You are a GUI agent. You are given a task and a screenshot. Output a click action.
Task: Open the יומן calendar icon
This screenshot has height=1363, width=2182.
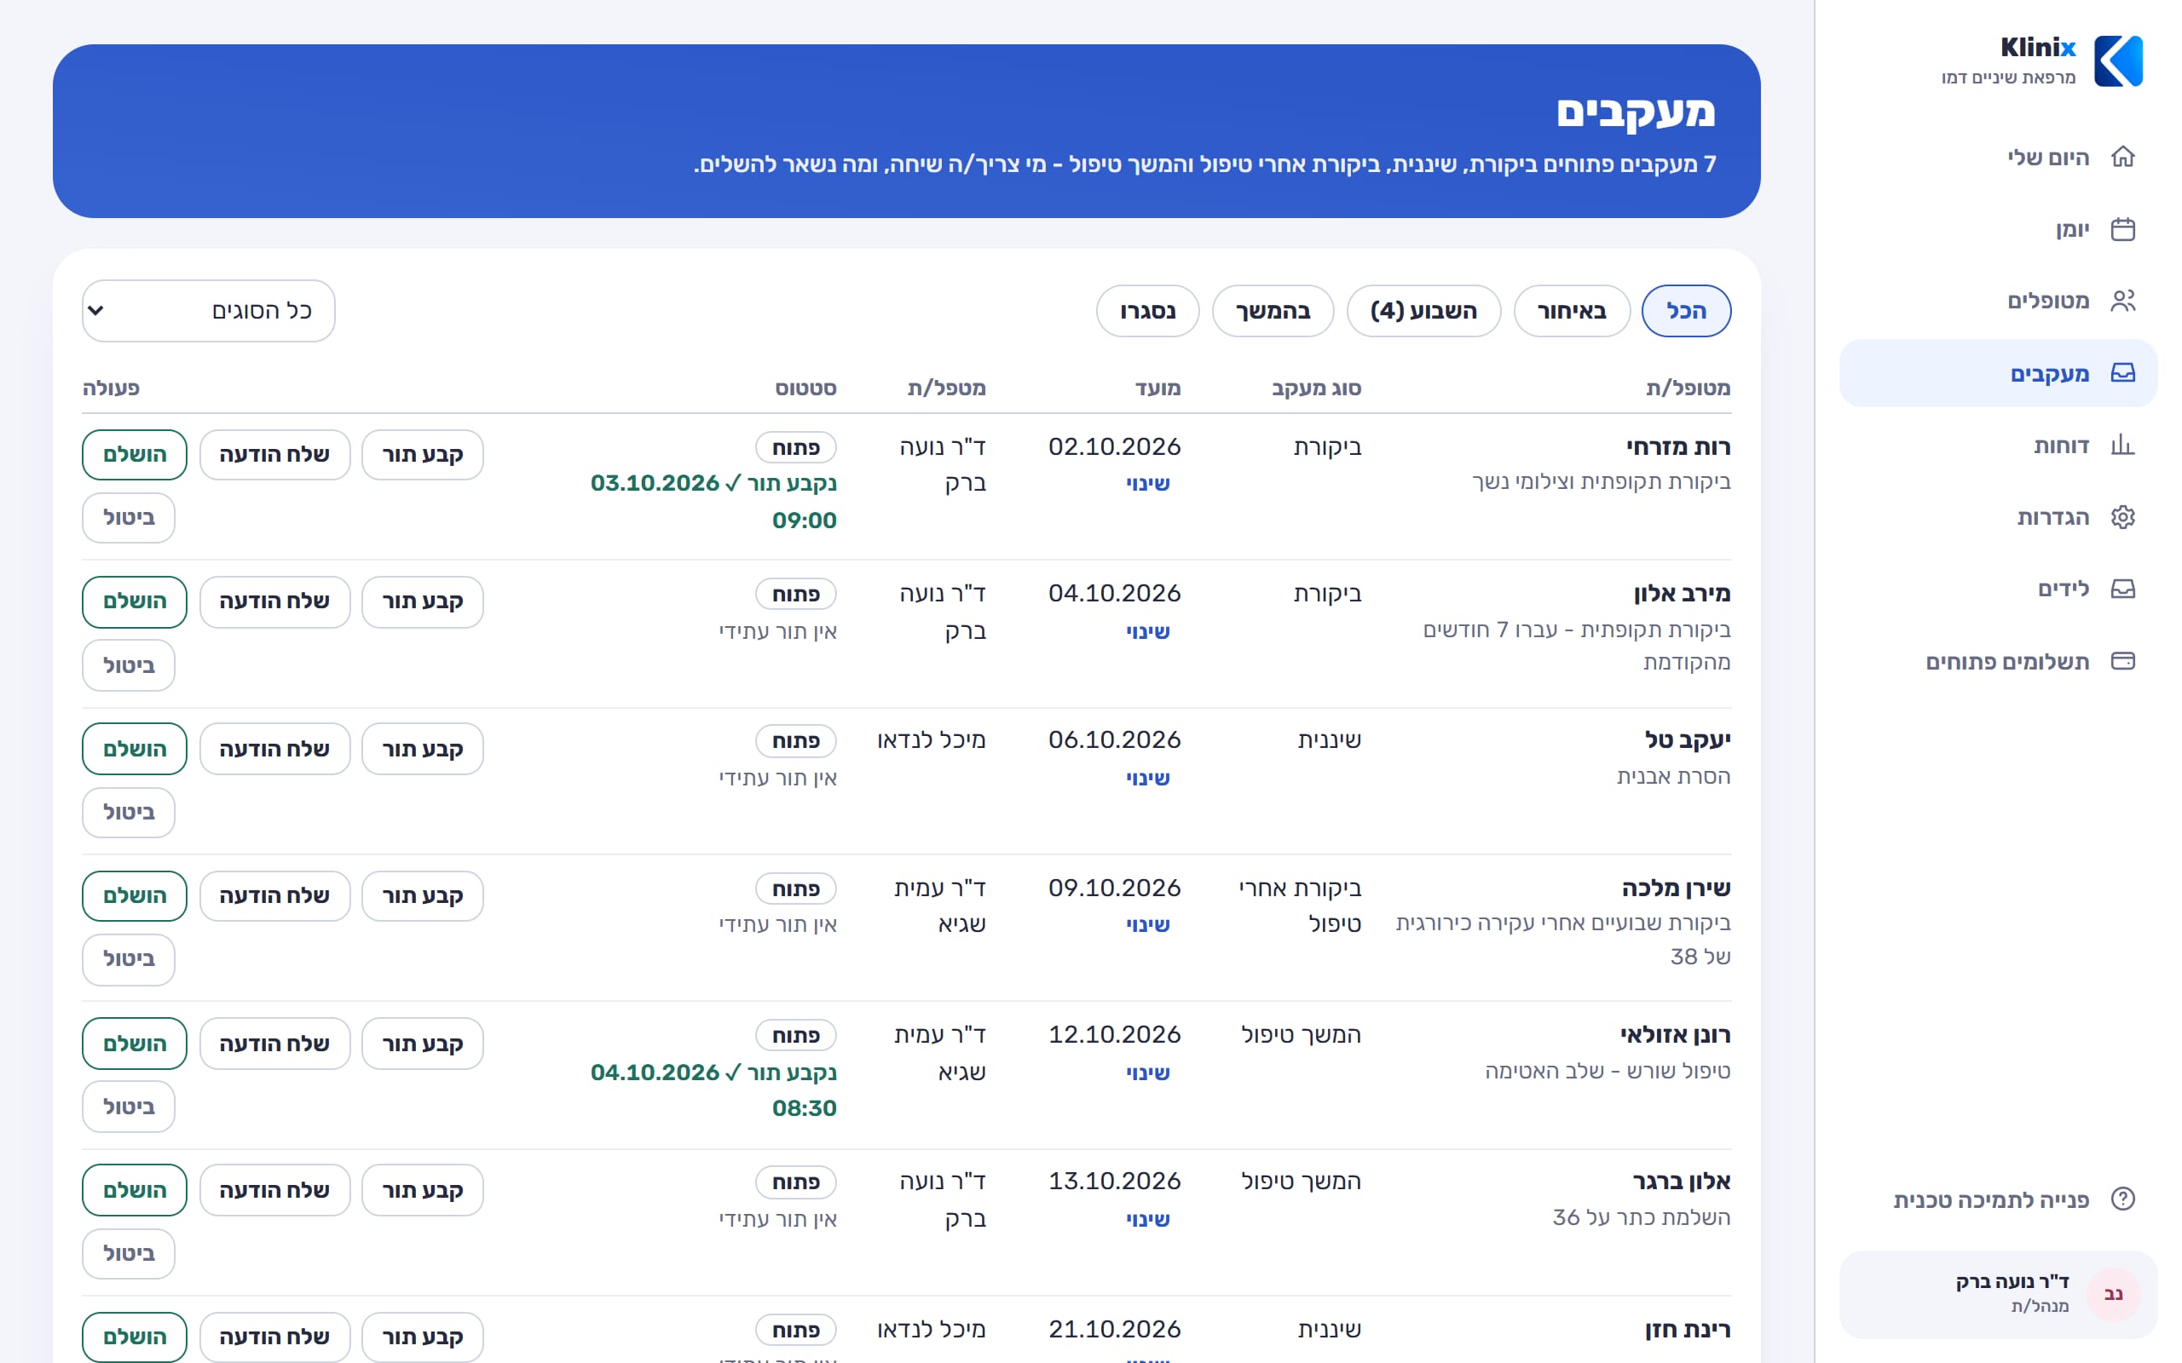pos(2122,229)
